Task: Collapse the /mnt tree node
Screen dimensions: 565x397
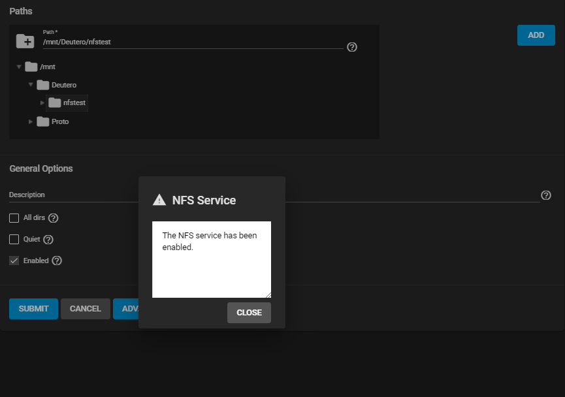Action: tap(19, 67)
